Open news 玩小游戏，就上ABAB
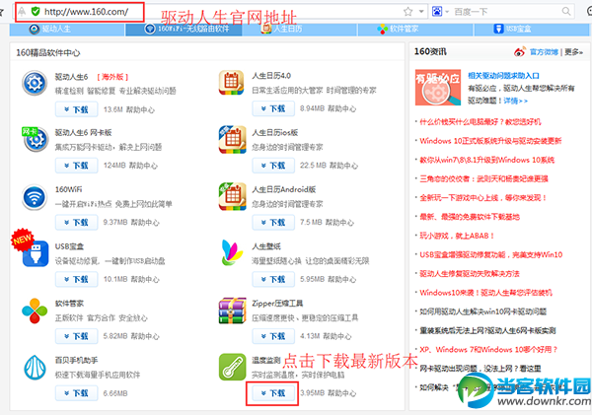This screenshot has height=415, width=592. [x=457, y=236]
